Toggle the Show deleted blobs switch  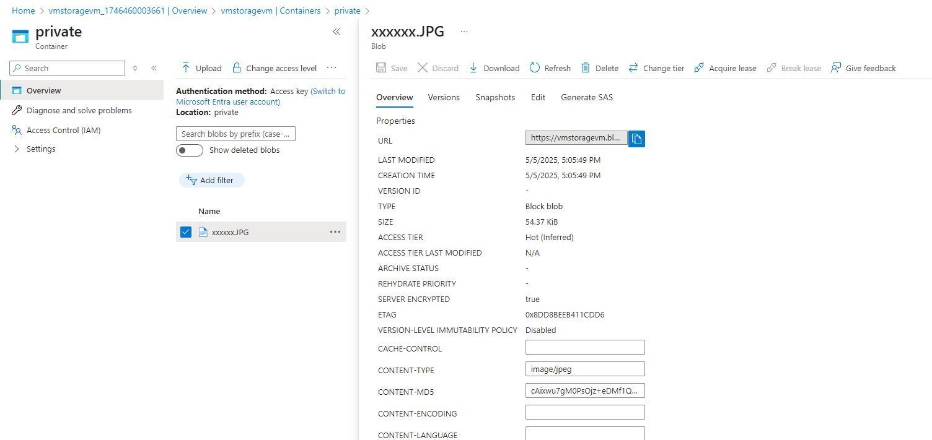[x=190, y=150]
